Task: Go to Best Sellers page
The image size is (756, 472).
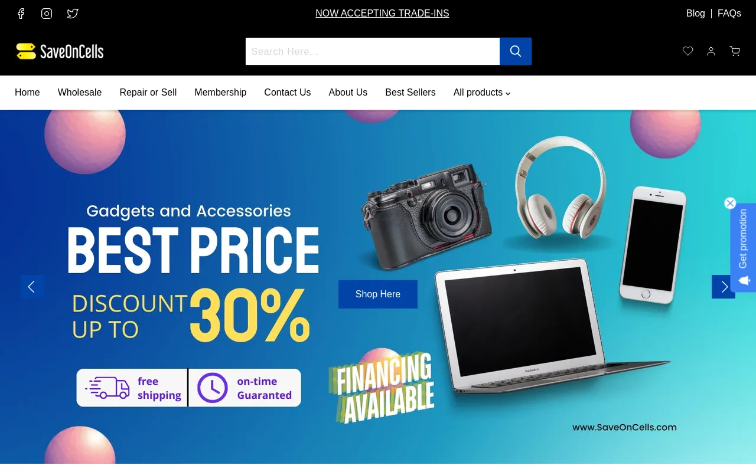Action: pyautogui.click(x=410, y=93)
